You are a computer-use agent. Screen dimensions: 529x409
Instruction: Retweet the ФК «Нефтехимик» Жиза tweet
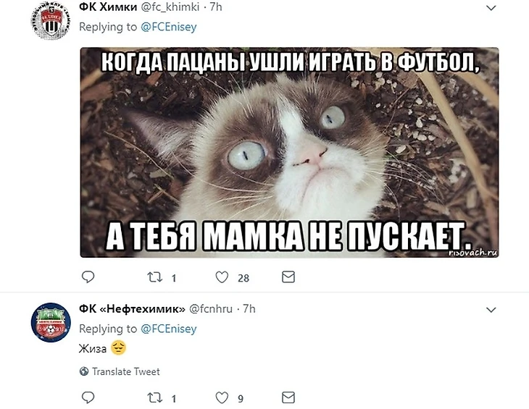point(155,398)
